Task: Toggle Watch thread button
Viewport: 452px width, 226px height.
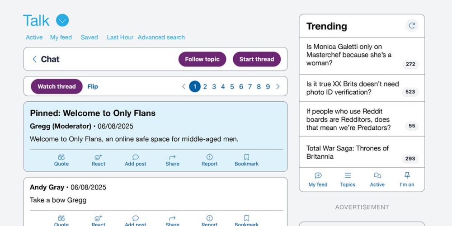Action: click(57, 86)
